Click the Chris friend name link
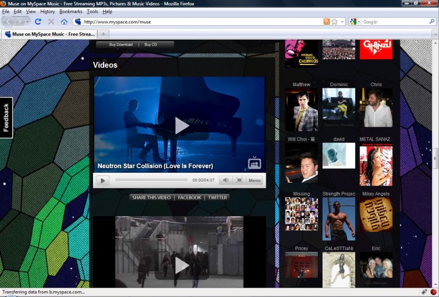The image size is (439, 297). (376, 84)
